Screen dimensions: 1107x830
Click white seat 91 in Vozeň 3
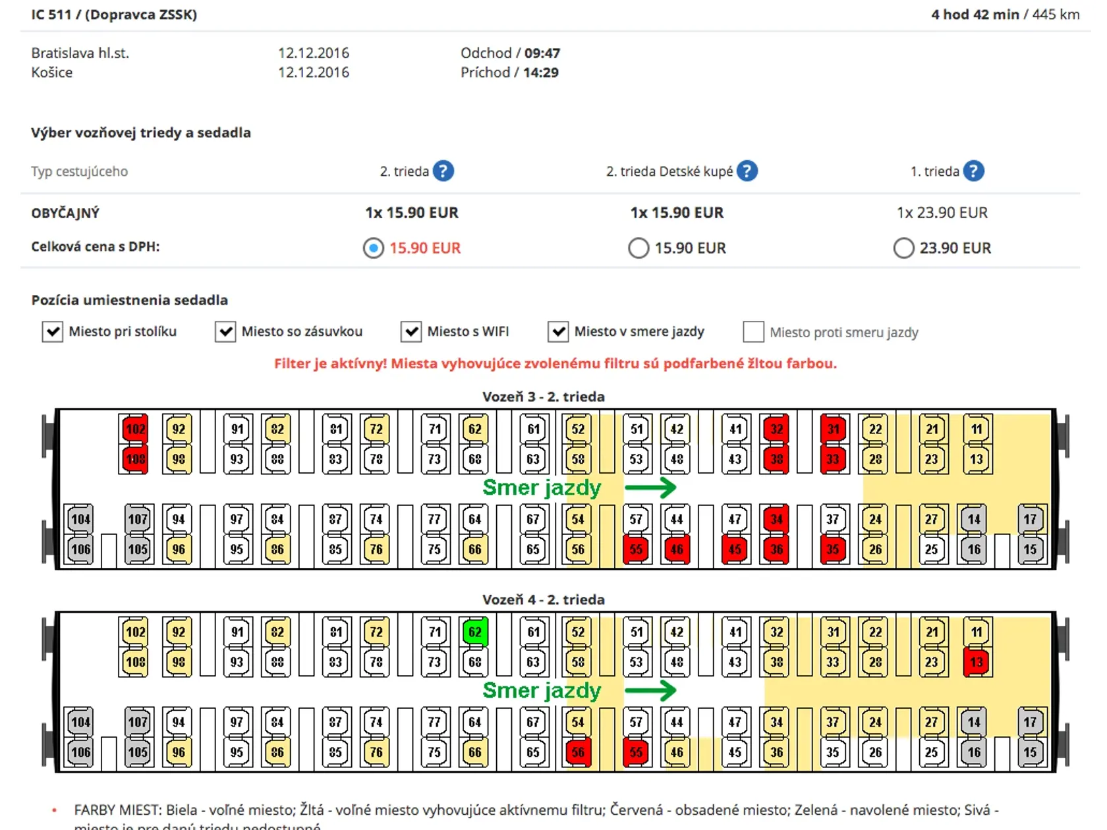[x=237, y=429]
